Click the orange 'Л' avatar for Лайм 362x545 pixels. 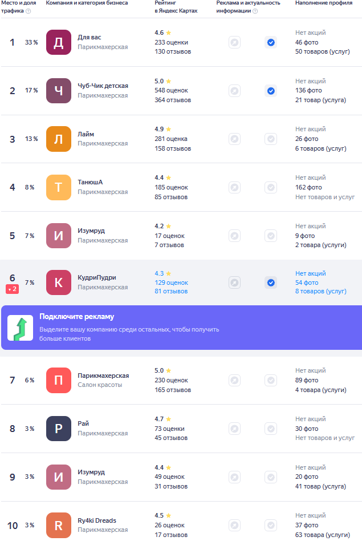click(x=58, y=139)
